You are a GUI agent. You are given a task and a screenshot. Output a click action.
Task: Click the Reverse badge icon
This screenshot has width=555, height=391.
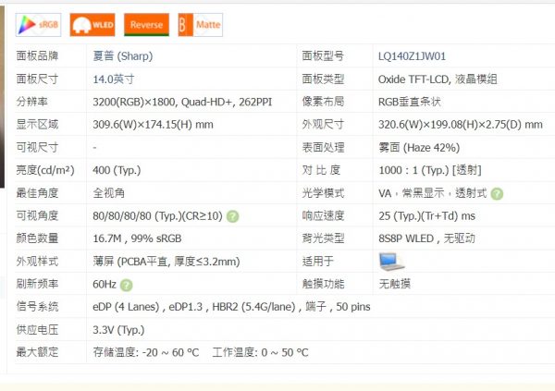(147, 24)
